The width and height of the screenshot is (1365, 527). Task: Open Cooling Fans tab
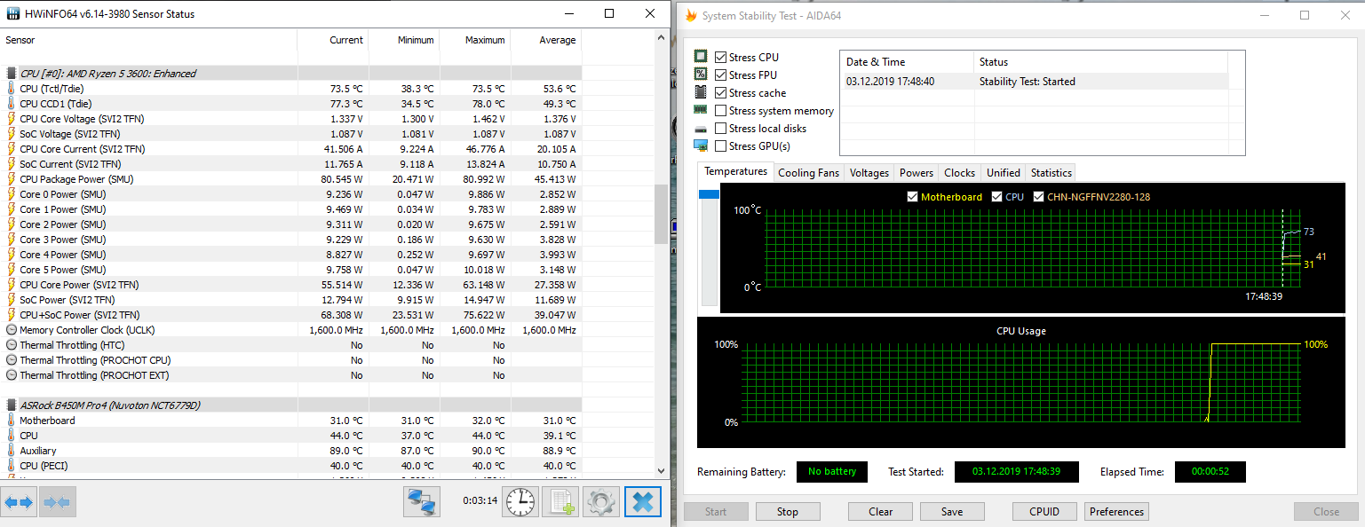pos(808,173)
